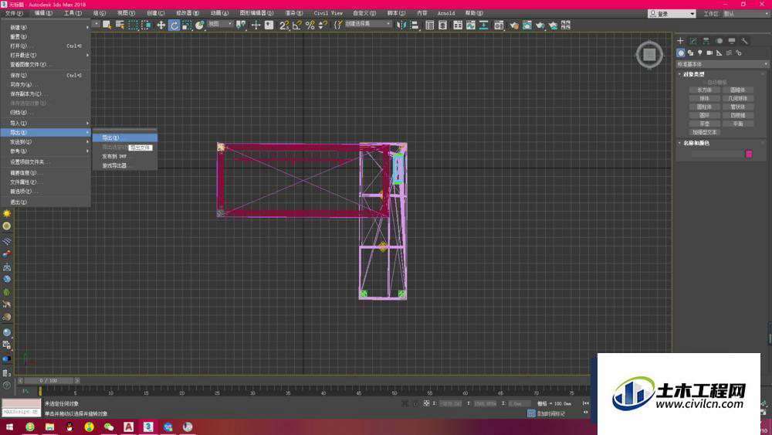Toggle Spinner Snap
772x435 pixels.
click(x=323, y=25)
